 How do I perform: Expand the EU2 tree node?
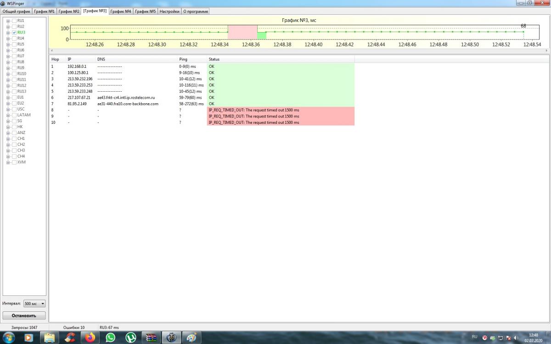click(8, 103)
